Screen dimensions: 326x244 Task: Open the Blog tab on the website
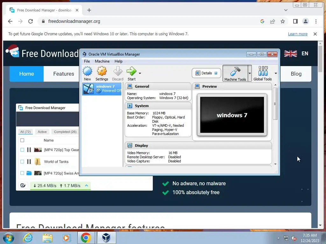coord(296,74)
